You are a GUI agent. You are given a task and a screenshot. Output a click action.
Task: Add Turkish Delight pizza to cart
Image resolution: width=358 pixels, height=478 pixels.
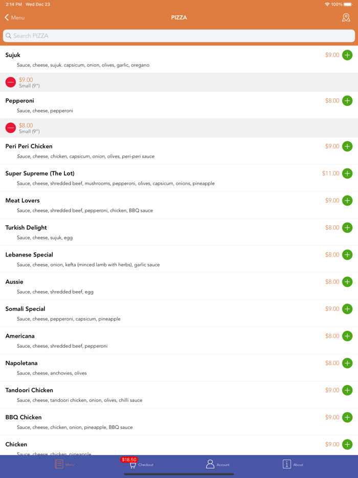pos(347,228)
